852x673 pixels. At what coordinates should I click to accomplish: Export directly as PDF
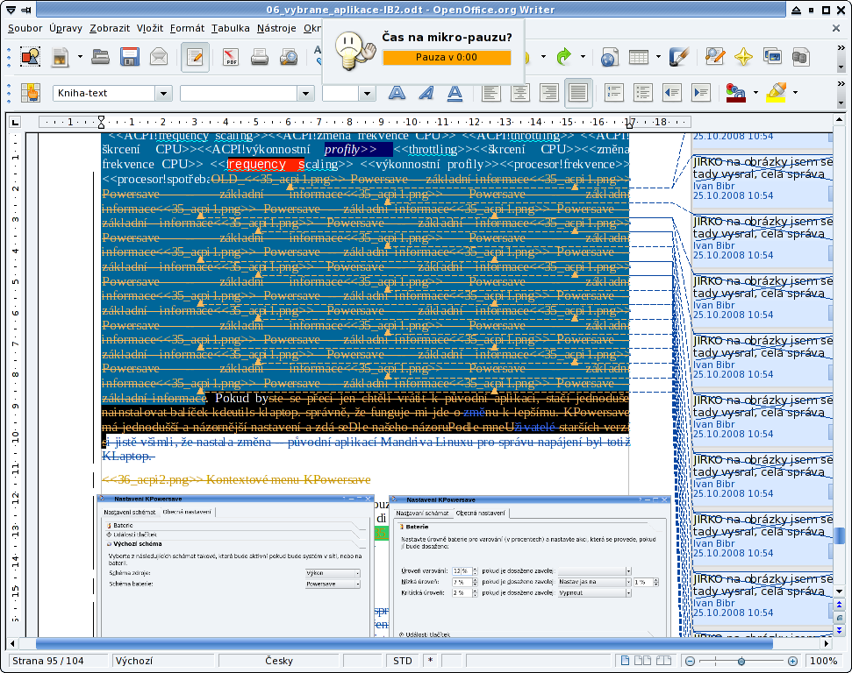point(231,57)
